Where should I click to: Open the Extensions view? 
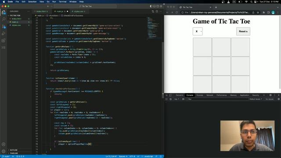tap(4, 40)
